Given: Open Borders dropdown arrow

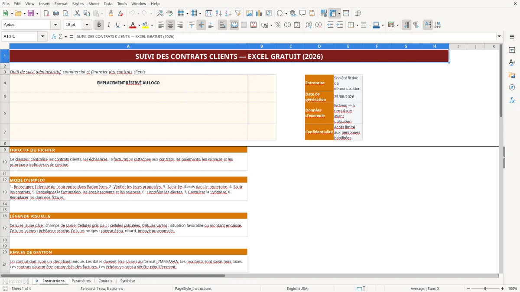Looking at the screenshot, I should tap(357, 25).
